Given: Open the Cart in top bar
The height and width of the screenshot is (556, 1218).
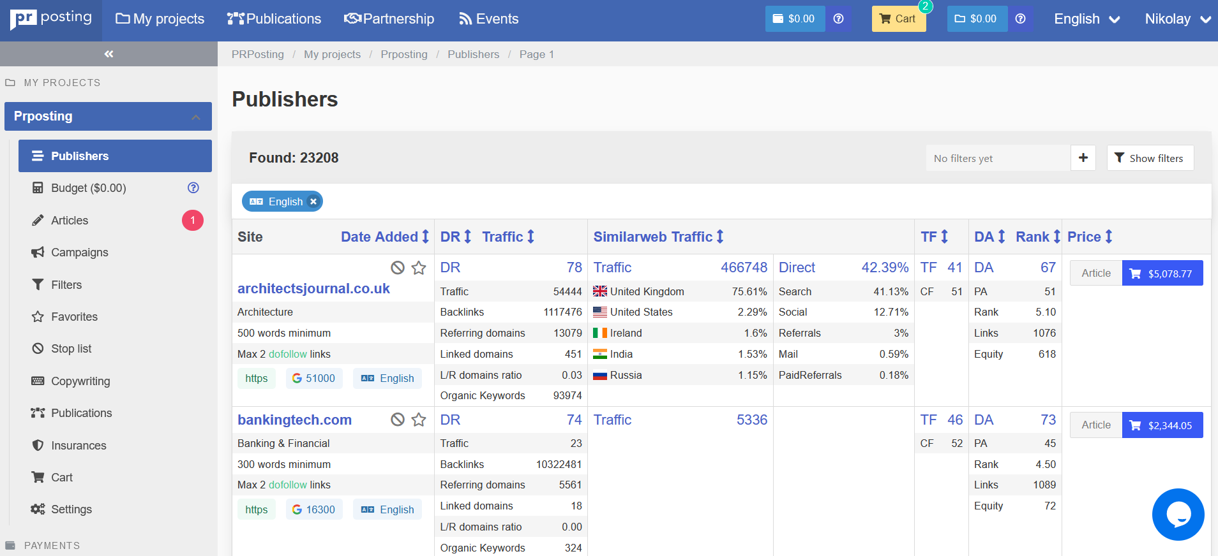Looking at the screenshot, I should point(898,18).
